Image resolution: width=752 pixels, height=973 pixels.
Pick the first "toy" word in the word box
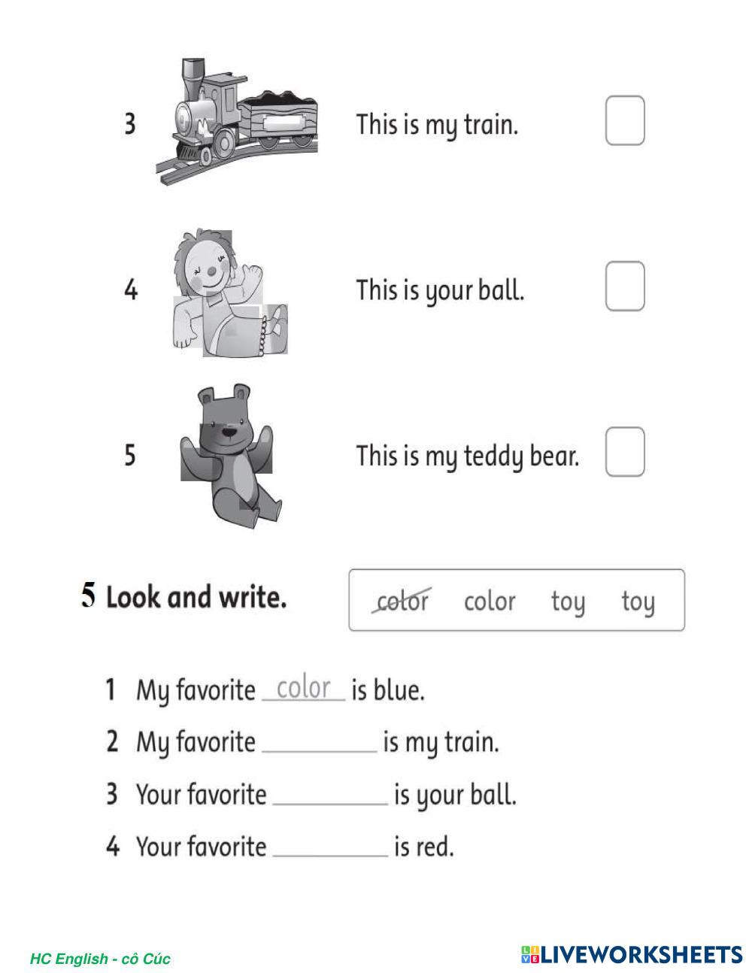568,601
